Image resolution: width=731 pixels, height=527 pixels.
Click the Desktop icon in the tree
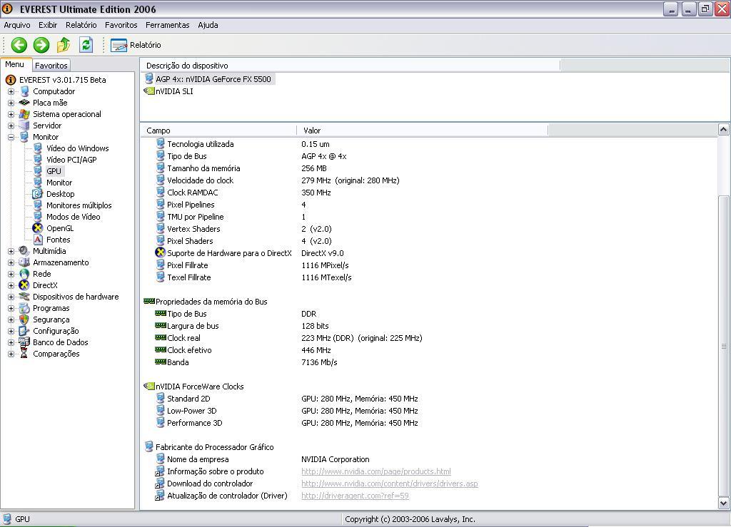click(x=38, y=194)
